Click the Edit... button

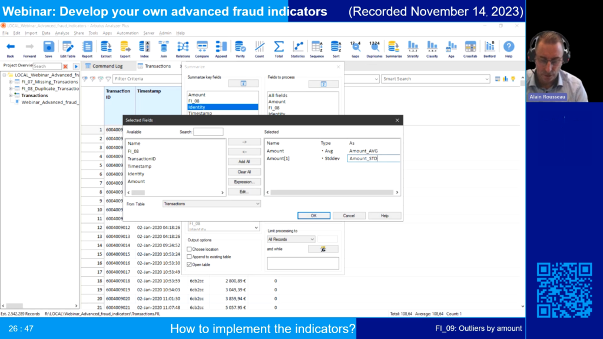244,192
